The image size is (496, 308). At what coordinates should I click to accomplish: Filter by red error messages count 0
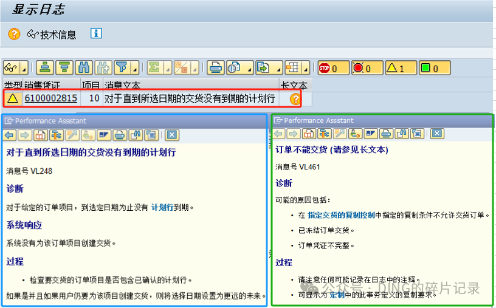tap(367, 67)
